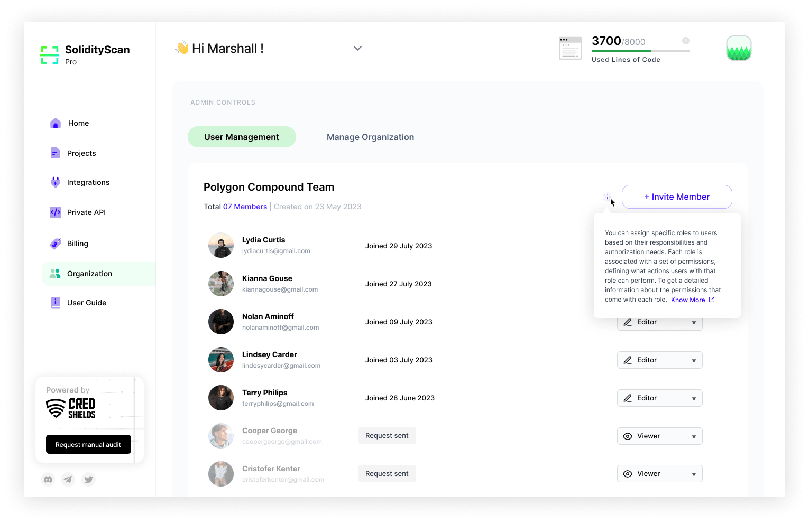Open the Integrations page
This screenshot has width=809, height=523.
[88, 182]
